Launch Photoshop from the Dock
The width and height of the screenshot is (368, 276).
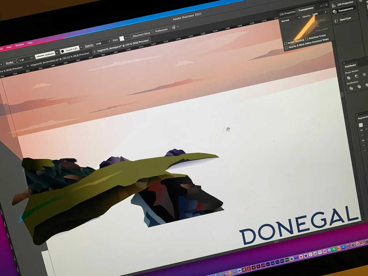click(277, 262)
